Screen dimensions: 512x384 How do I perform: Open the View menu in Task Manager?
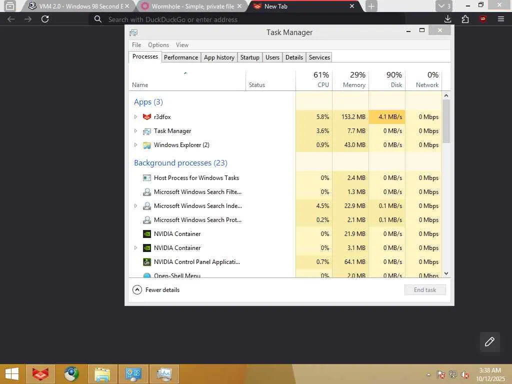[x=182, y=45]
